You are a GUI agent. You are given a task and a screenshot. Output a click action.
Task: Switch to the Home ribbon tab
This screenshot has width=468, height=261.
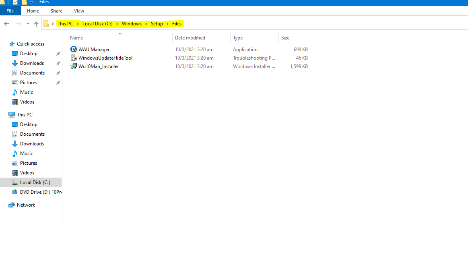(x=33, y=11)
